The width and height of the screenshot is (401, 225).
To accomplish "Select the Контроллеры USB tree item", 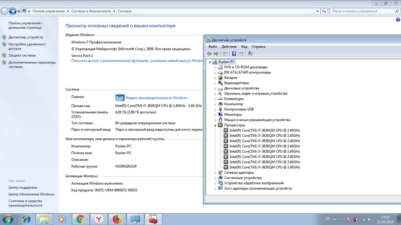I will 239,110.
